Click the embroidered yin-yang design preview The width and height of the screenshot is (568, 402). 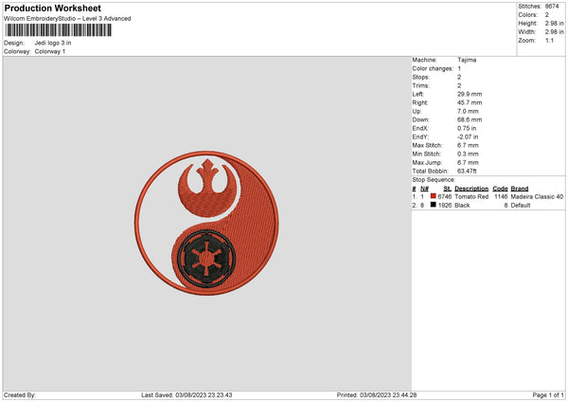206,223
